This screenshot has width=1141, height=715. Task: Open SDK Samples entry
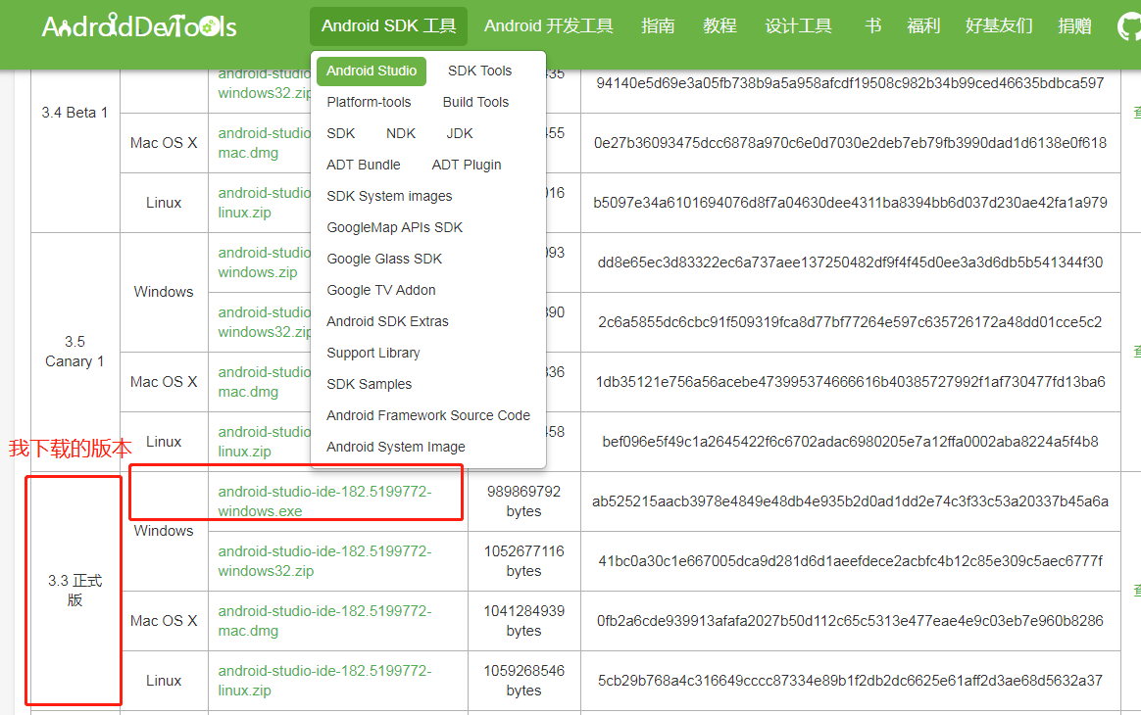369,383
